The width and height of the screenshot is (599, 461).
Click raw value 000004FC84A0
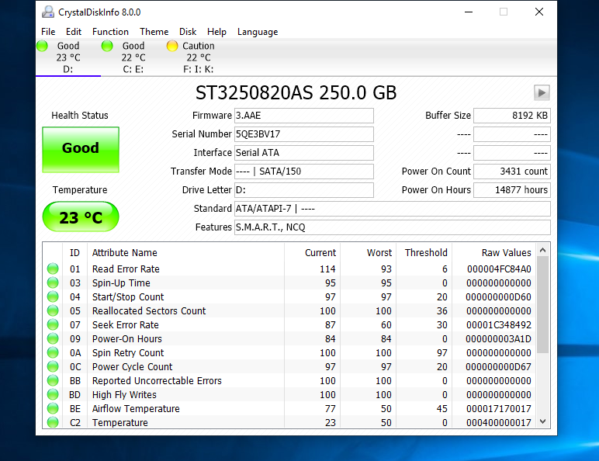coord(499,269)
